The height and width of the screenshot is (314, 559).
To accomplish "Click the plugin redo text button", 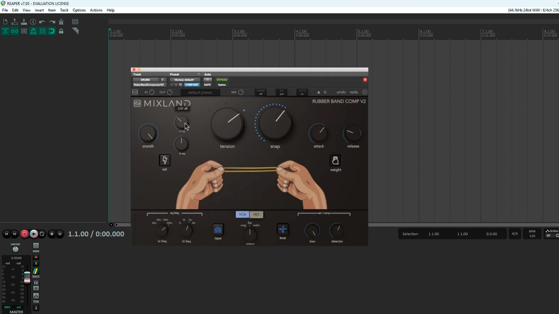I will coord(354,92).
